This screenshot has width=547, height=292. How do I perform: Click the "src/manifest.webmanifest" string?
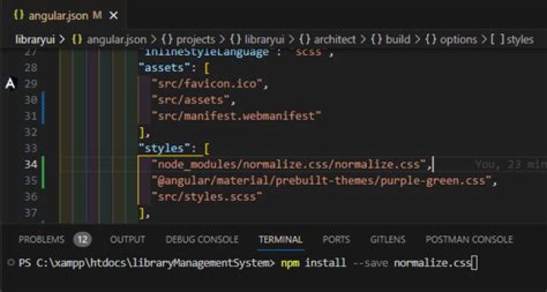pos(236,116)
